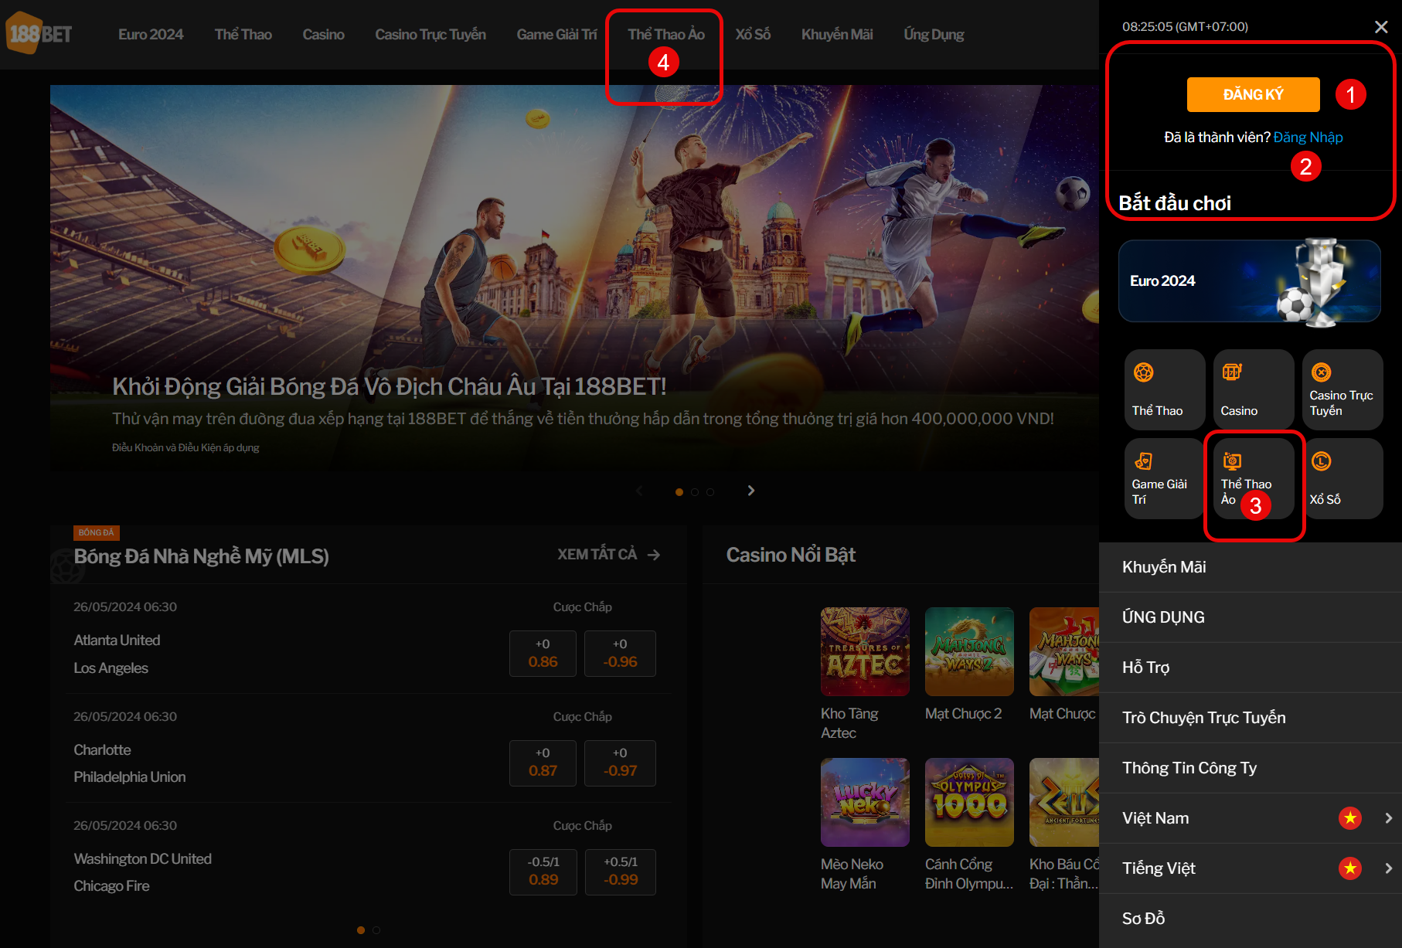This screenshot has width=1402, height=948.
Task: Open Xổ Số in top navigation
Action: [753, 35]
